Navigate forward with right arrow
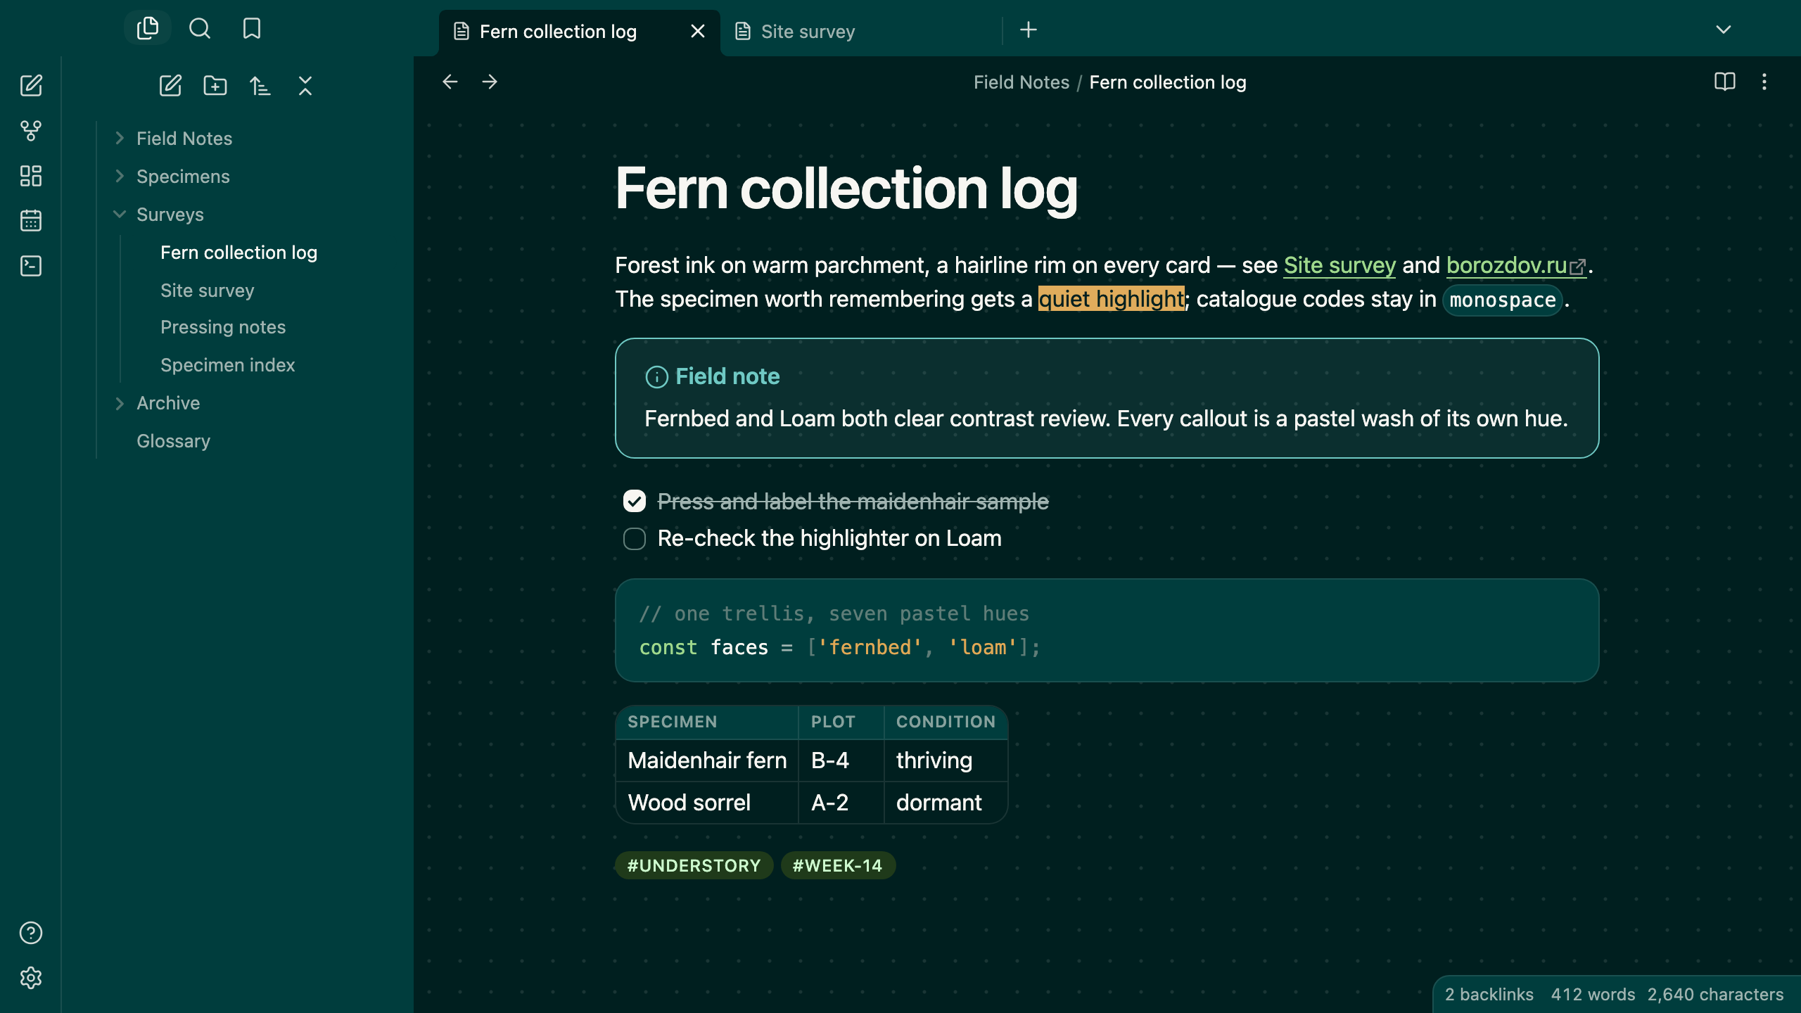Image resolution: width=1801 pixels, height=1013 pixels. (490, 82)
